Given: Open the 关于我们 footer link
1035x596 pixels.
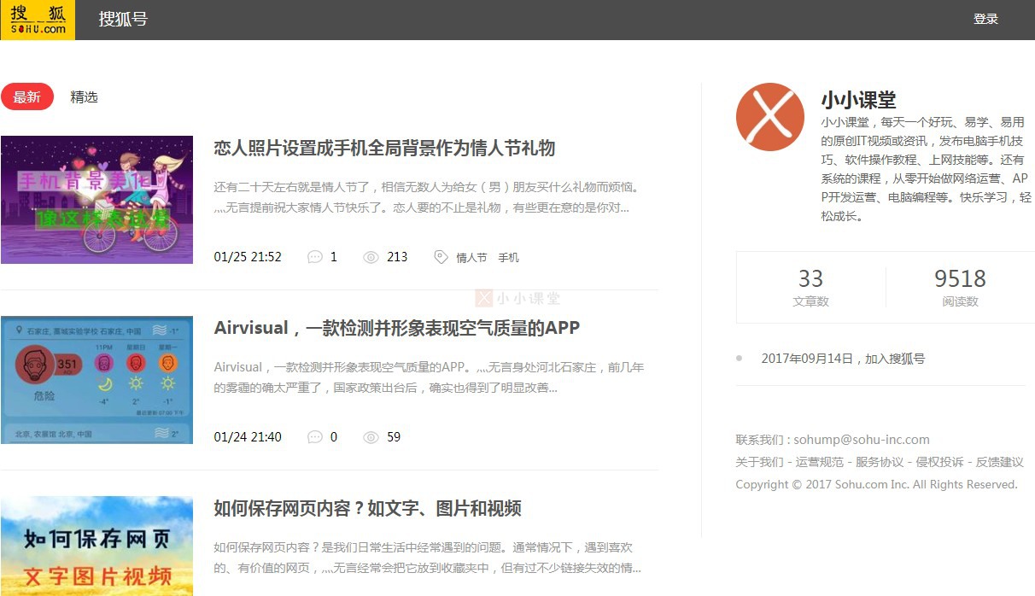Looking at the screenshot, I should point(759,462).
